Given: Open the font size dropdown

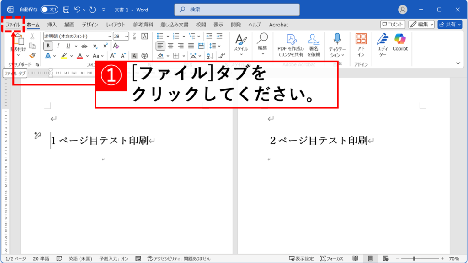Looking at the screenshot, I should (127, 37).
